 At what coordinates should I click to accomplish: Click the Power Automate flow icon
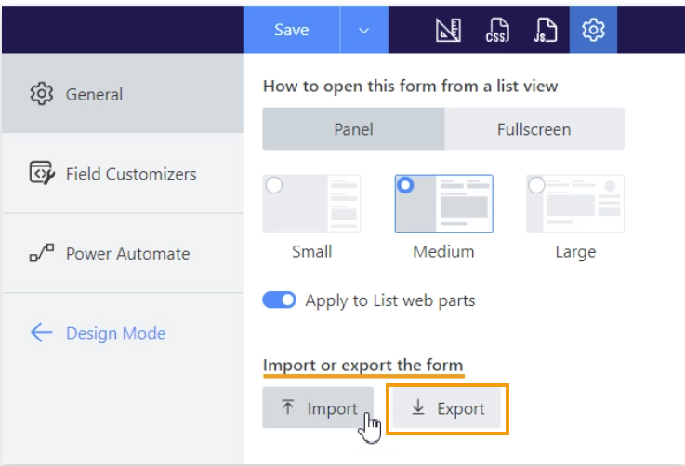tap(42, 253)
